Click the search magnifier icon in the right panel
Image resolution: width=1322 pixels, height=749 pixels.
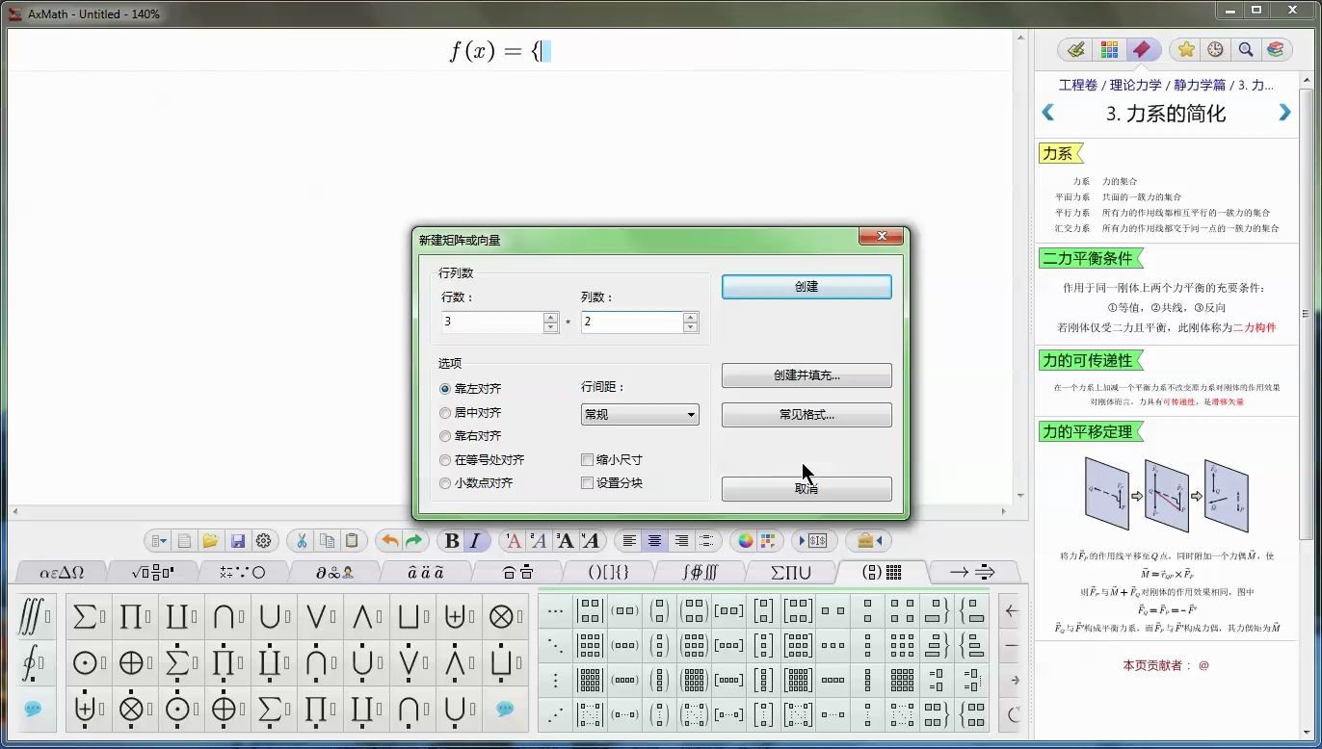(1245, 49)
